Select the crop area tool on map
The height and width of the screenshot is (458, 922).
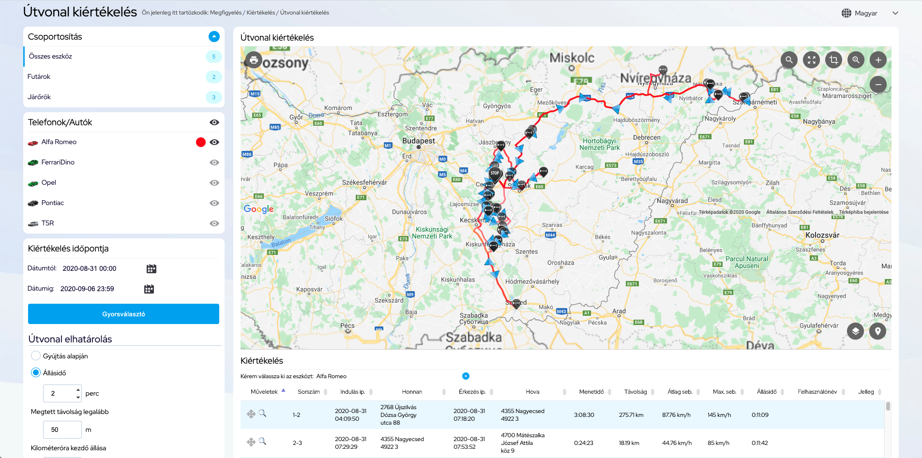coord(833,60)
